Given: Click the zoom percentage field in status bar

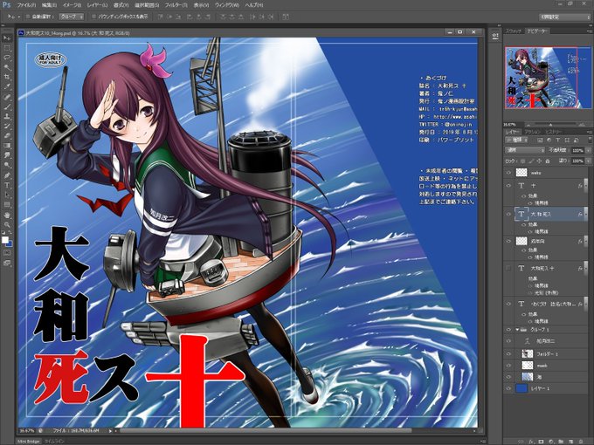Looking at the screenshot, I should 27,430.
